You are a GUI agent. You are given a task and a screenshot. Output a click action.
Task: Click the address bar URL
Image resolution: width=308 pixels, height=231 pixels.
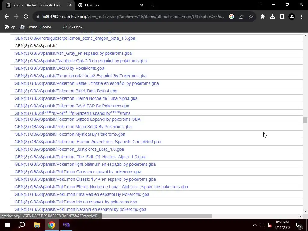tap(134, 17)
